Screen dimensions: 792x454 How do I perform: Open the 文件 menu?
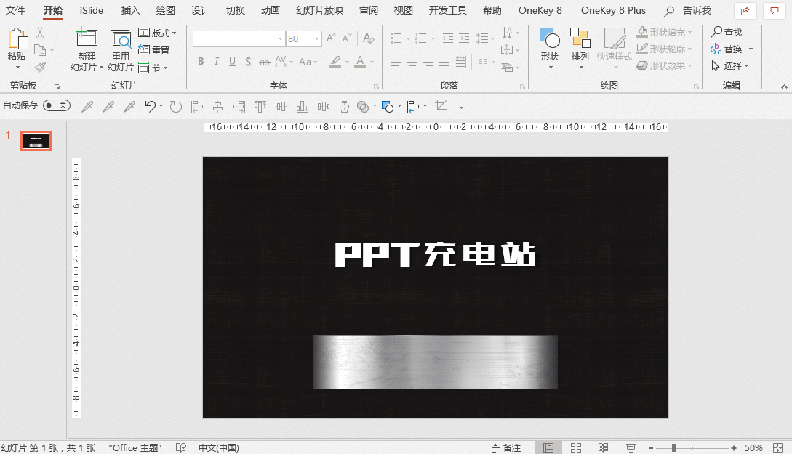pos(15,10)
